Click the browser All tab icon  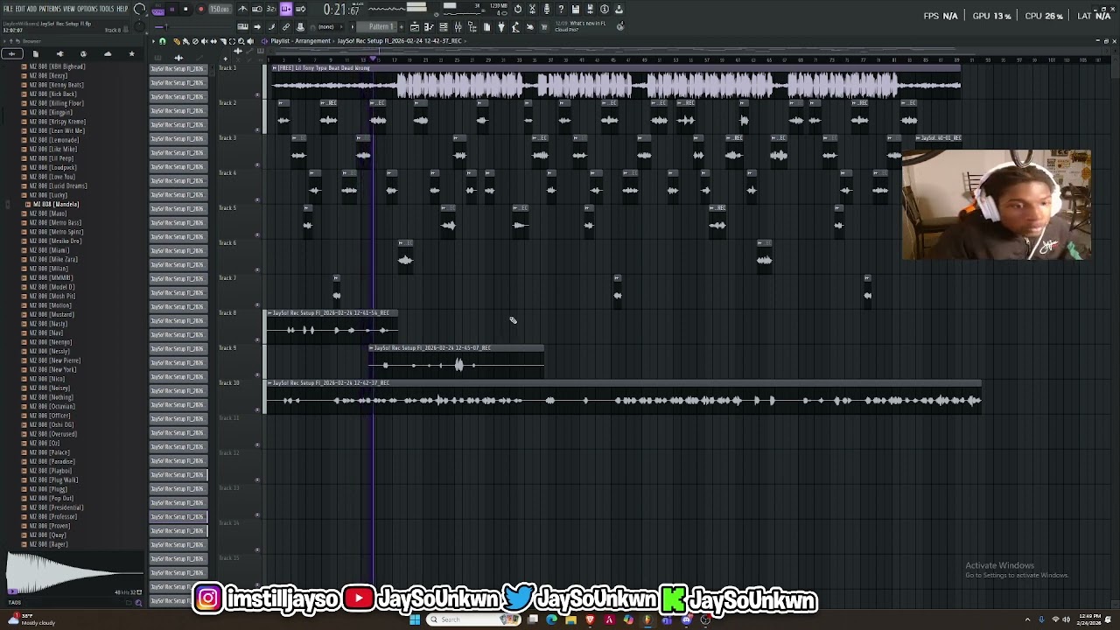(x=12, y=54)
